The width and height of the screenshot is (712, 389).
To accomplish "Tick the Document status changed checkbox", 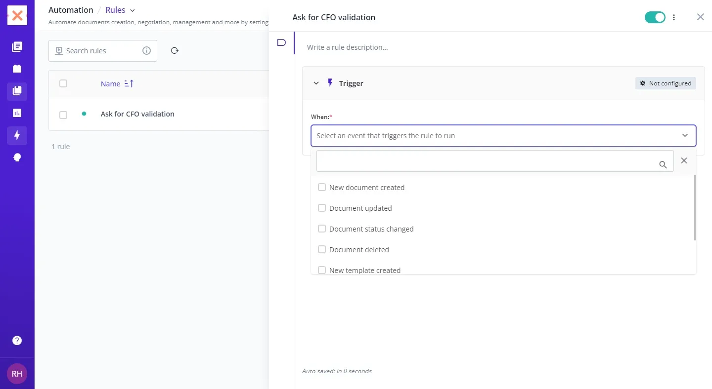I will coord(322,229).
